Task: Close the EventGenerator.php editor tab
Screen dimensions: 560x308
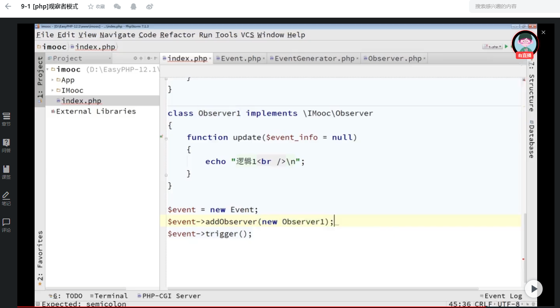Action: [x=357, y=59]
